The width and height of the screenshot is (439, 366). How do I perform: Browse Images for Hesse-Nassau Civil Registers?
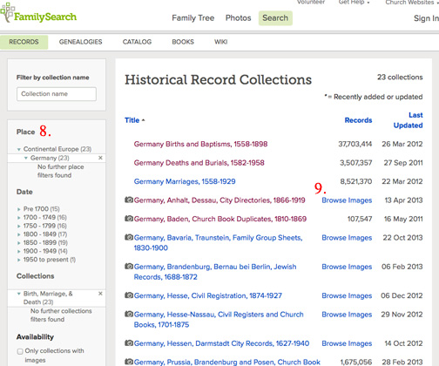click(x=347, y=315)
